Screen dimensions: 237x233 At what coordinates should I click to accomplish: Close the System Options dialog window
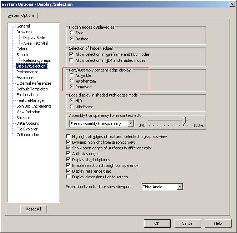point(232,4)
